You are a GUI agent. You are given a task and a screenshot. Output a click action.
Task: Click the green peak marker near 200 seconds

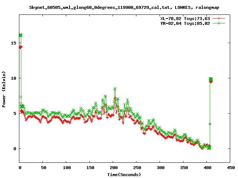tap(115, 89)
